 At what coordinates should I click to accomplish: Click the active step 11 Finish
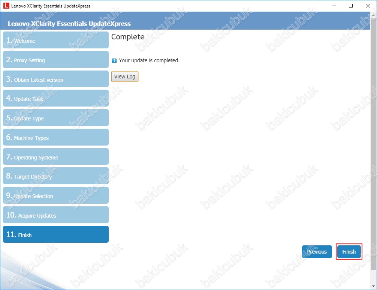(56, 234)
